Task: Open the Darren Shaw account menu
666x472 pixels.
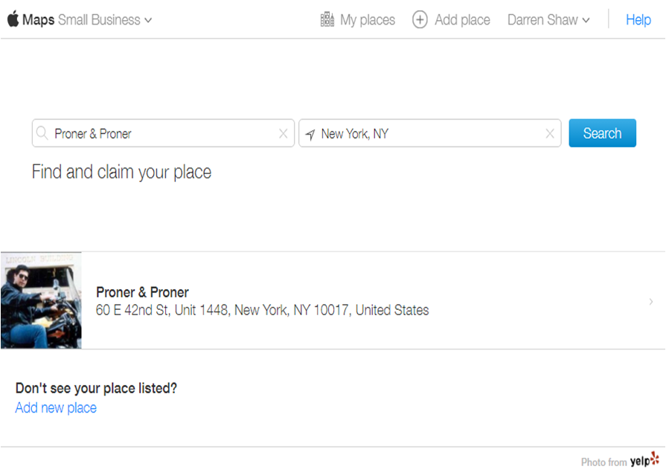Action: tap(548, 20)
